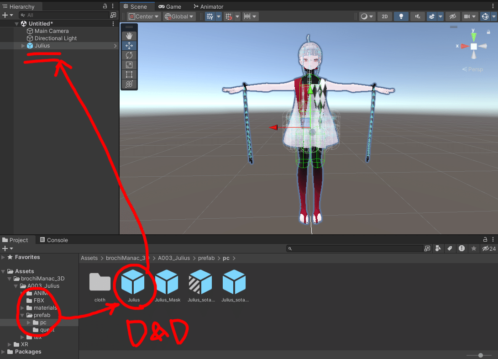Click Project search-by-type icon
Screen dimensions: 498x359
tap(438, 248)
